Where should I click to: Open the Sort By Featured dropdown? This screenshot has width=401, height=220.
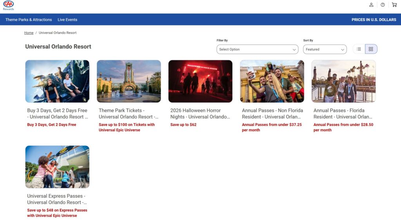pos(325,49)
